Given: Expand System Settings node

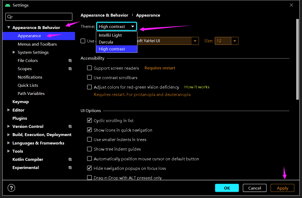Looking at the screenshot, I should click(14, 52).
